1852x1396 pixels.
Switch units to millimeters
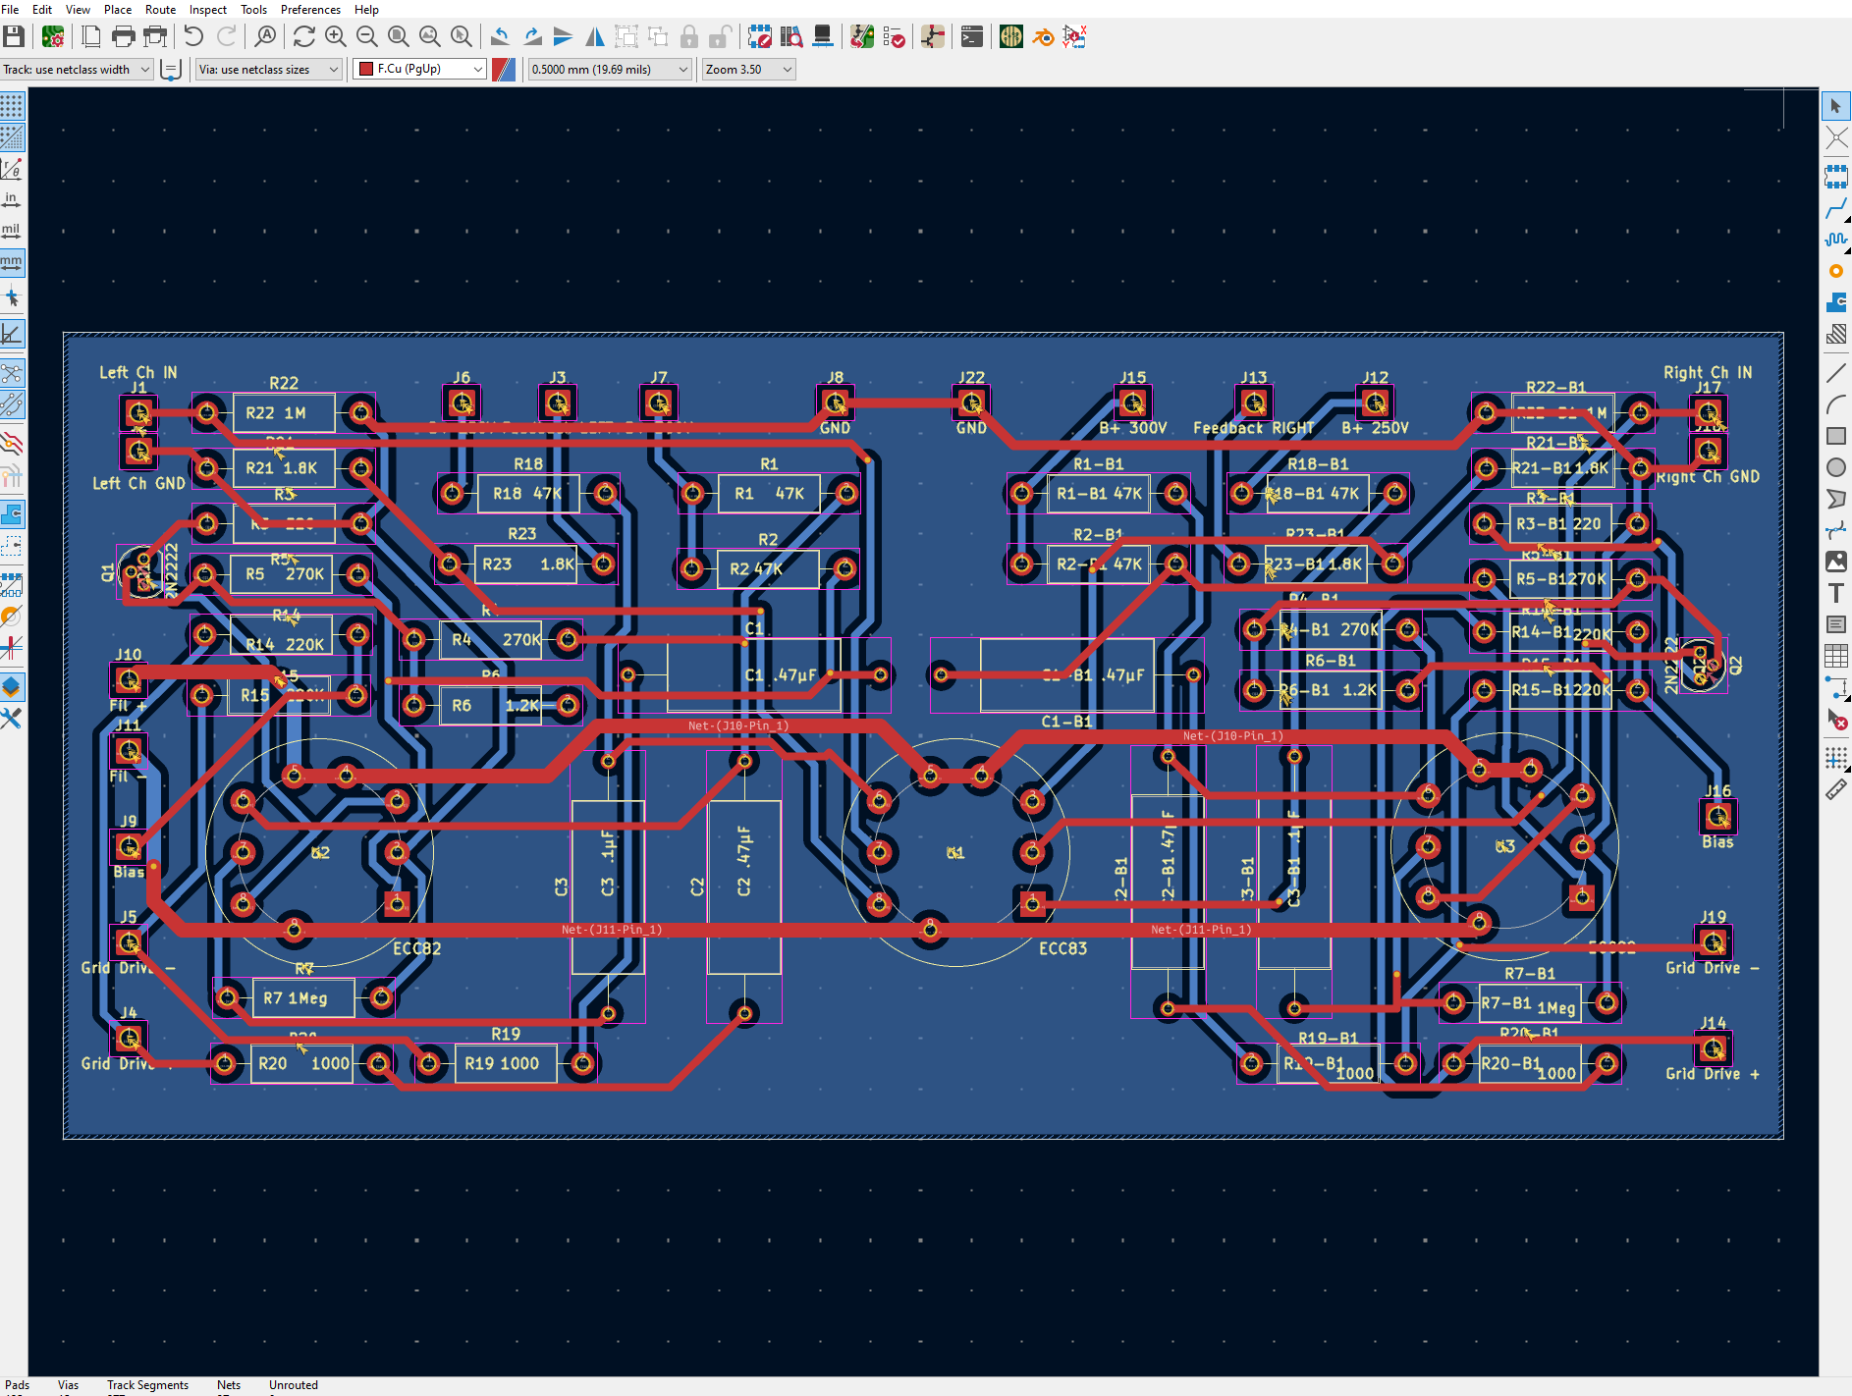(12, 263)
